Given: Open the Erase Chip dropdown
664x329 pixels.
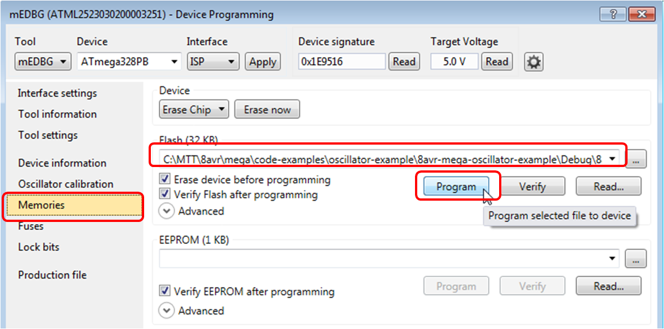Looking at the screenshot, I should point(193,109).
